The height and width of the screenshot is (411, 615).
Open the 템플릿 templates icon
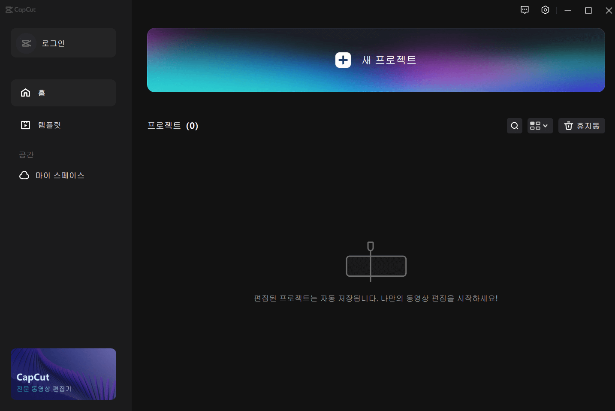[25, 125]
